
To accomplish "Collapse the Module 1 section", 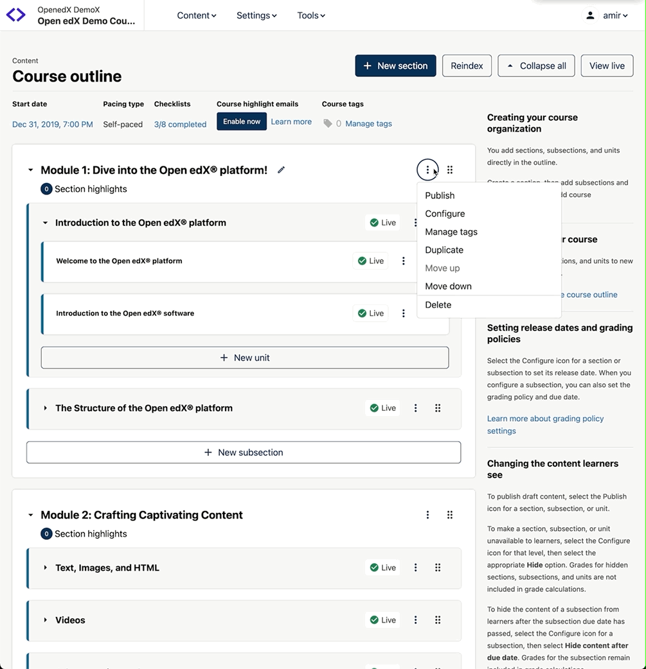I will click(x=30, y=170).
